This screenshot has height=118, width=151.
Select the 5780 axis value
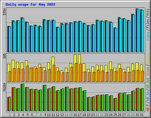click(4, 12)
